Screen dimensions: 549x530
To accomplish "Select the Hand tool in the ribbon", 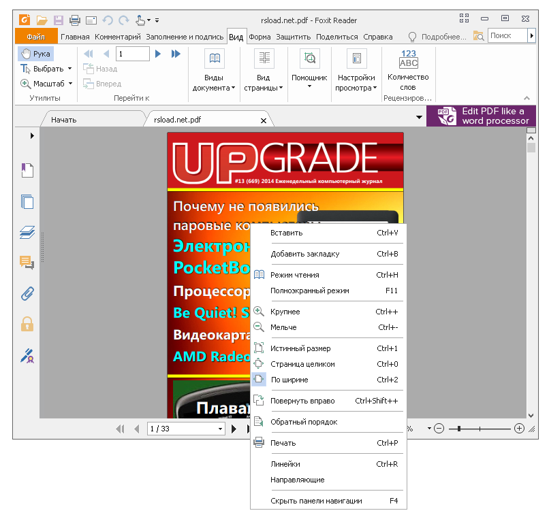I will pyautogui.click(x=34, y=53).
